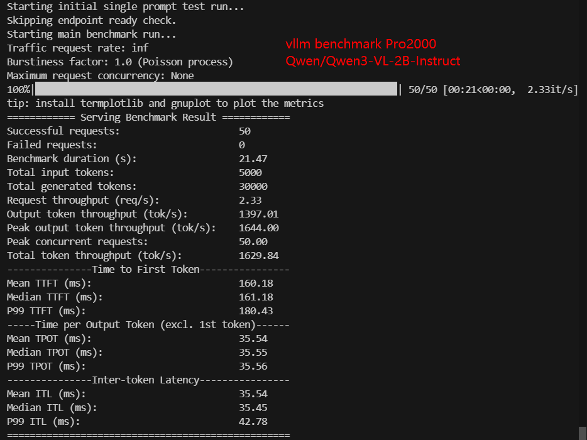Viewport: 587px width, 440px height.
Task: Click the Successful requests value 50
Action: [x=245, y=131]
